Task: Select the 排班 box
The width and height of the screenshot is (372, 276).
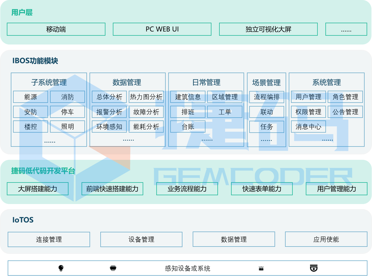Action: click(x=188, y=112)
